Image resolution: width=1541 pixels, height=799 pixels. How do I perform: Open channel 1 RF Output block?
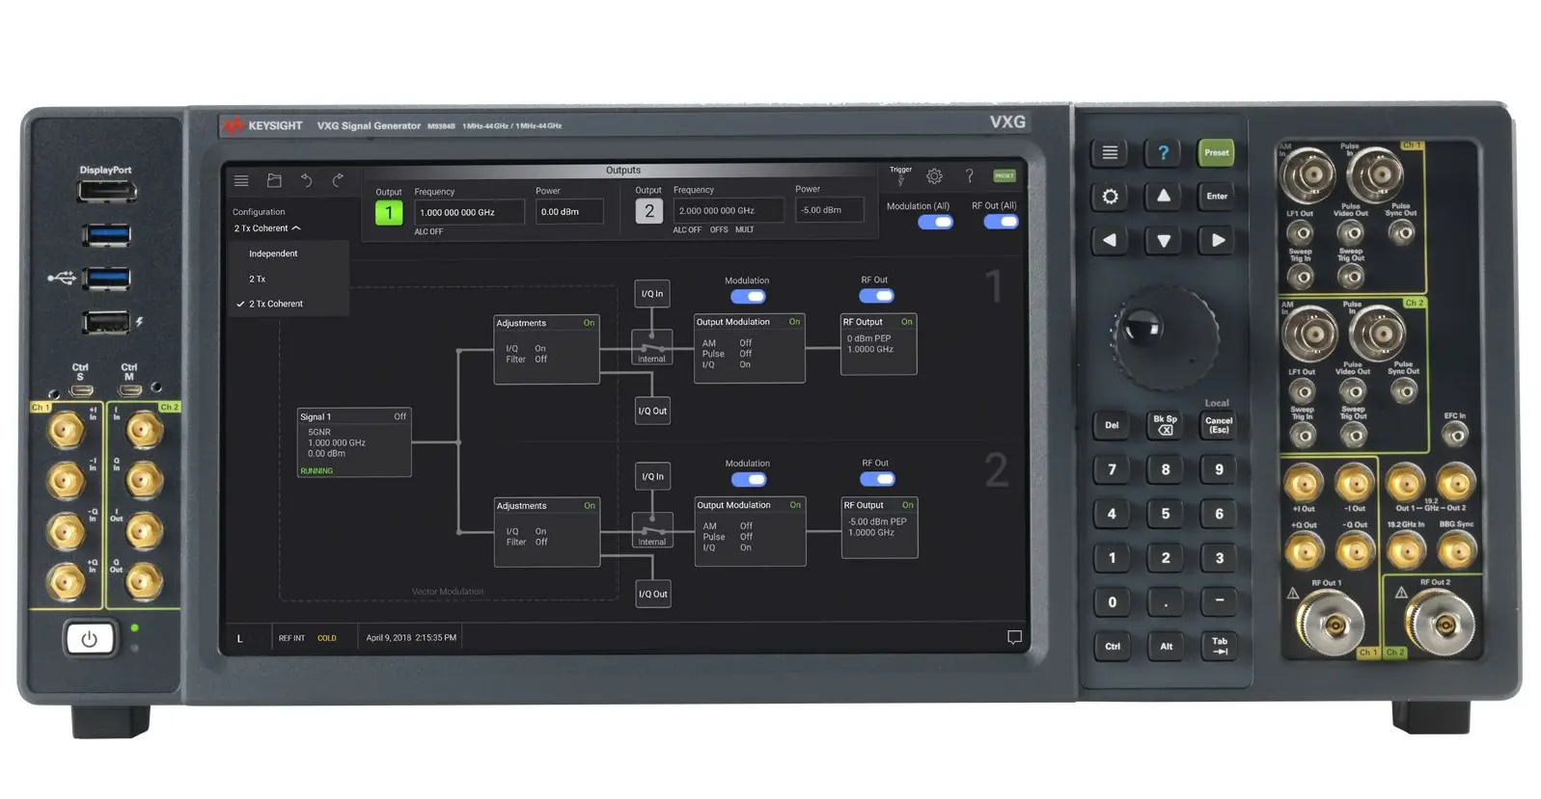pos(878,344)
